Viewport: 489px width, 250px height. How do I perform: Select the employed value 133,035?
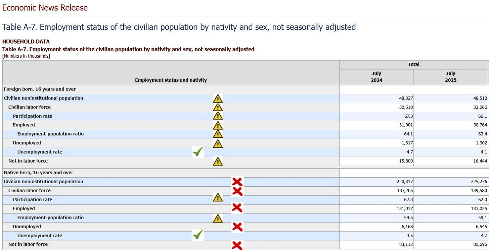click(479, 209)
